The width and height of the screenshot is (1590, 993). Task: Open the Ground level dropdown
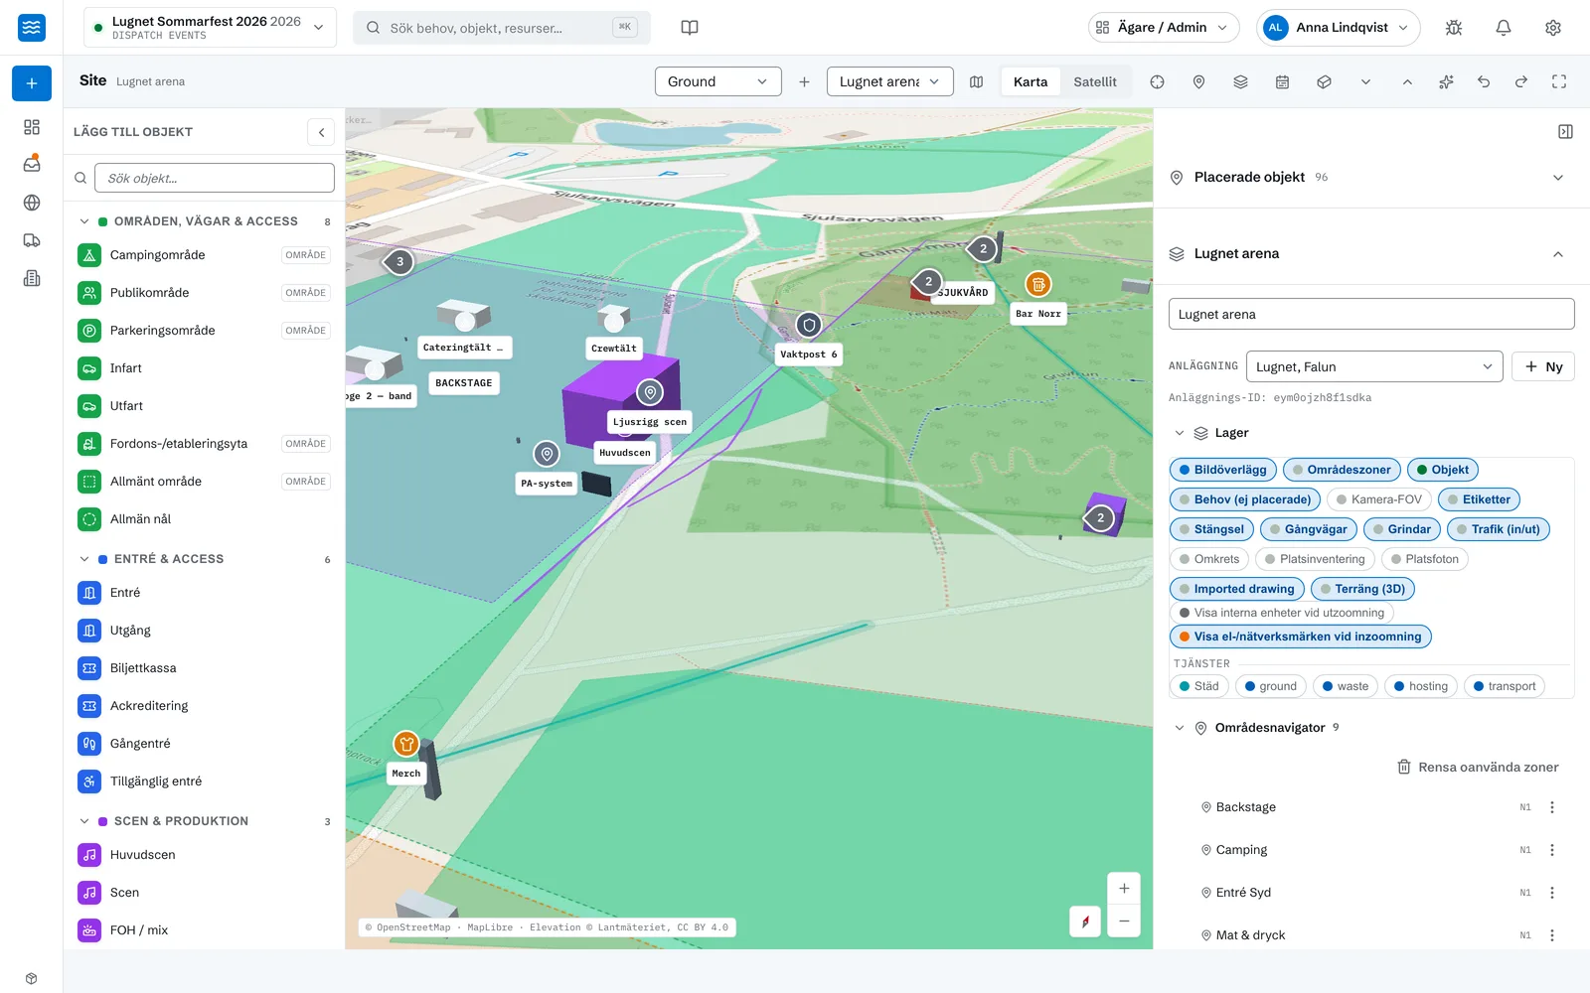717,81
